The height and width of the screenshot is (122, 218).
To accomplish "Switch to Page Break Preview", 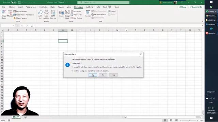I will pyautogui.click(x=176, y=120).
